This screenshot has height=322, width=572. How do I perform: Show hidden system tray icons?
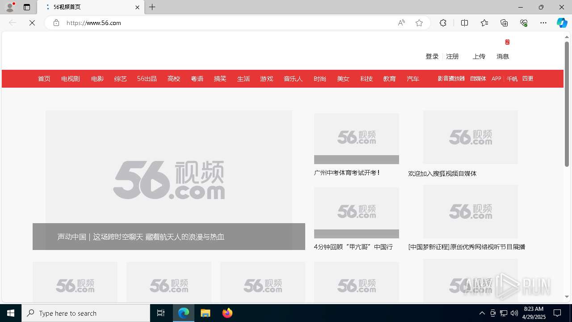[482, 313]
